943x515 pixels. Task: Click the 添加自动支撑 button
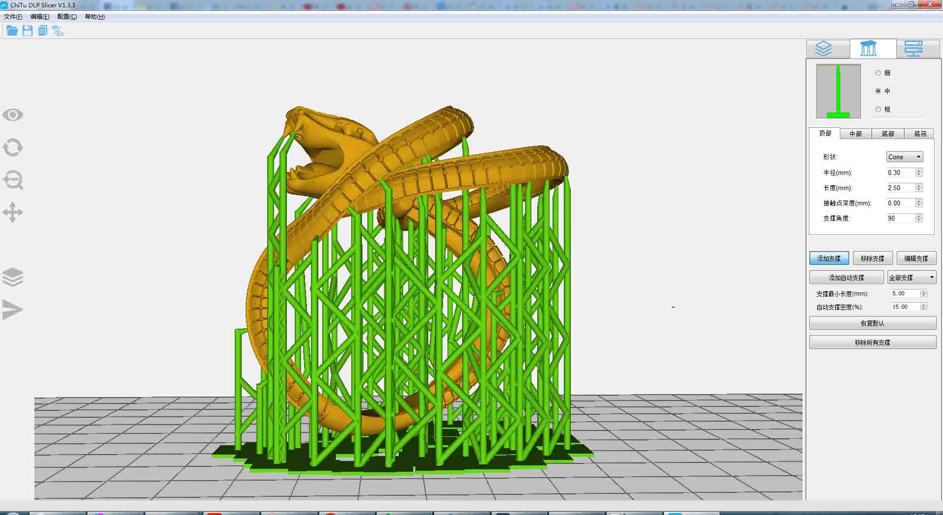coord(846,278)
